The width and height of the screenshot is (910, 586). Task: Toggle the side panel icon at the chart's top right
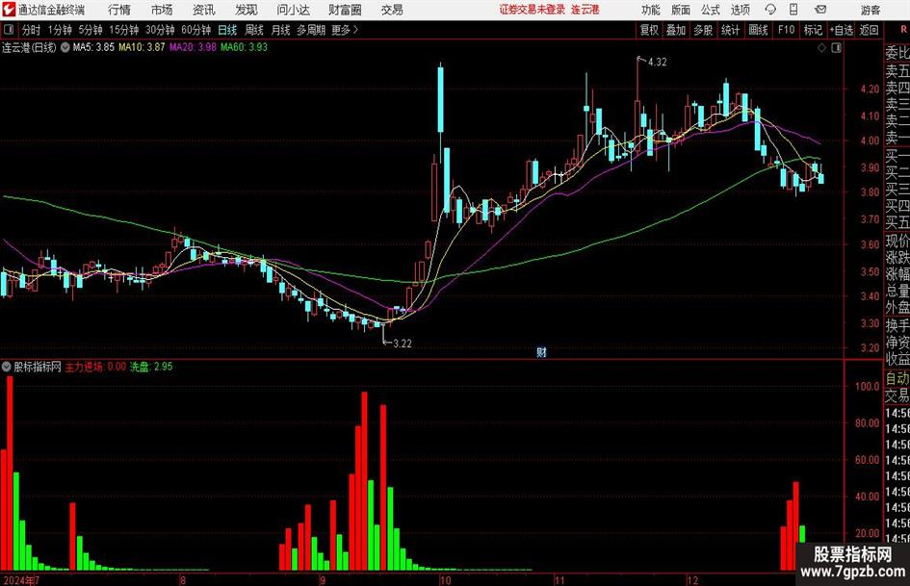click(x=836, y=48)
